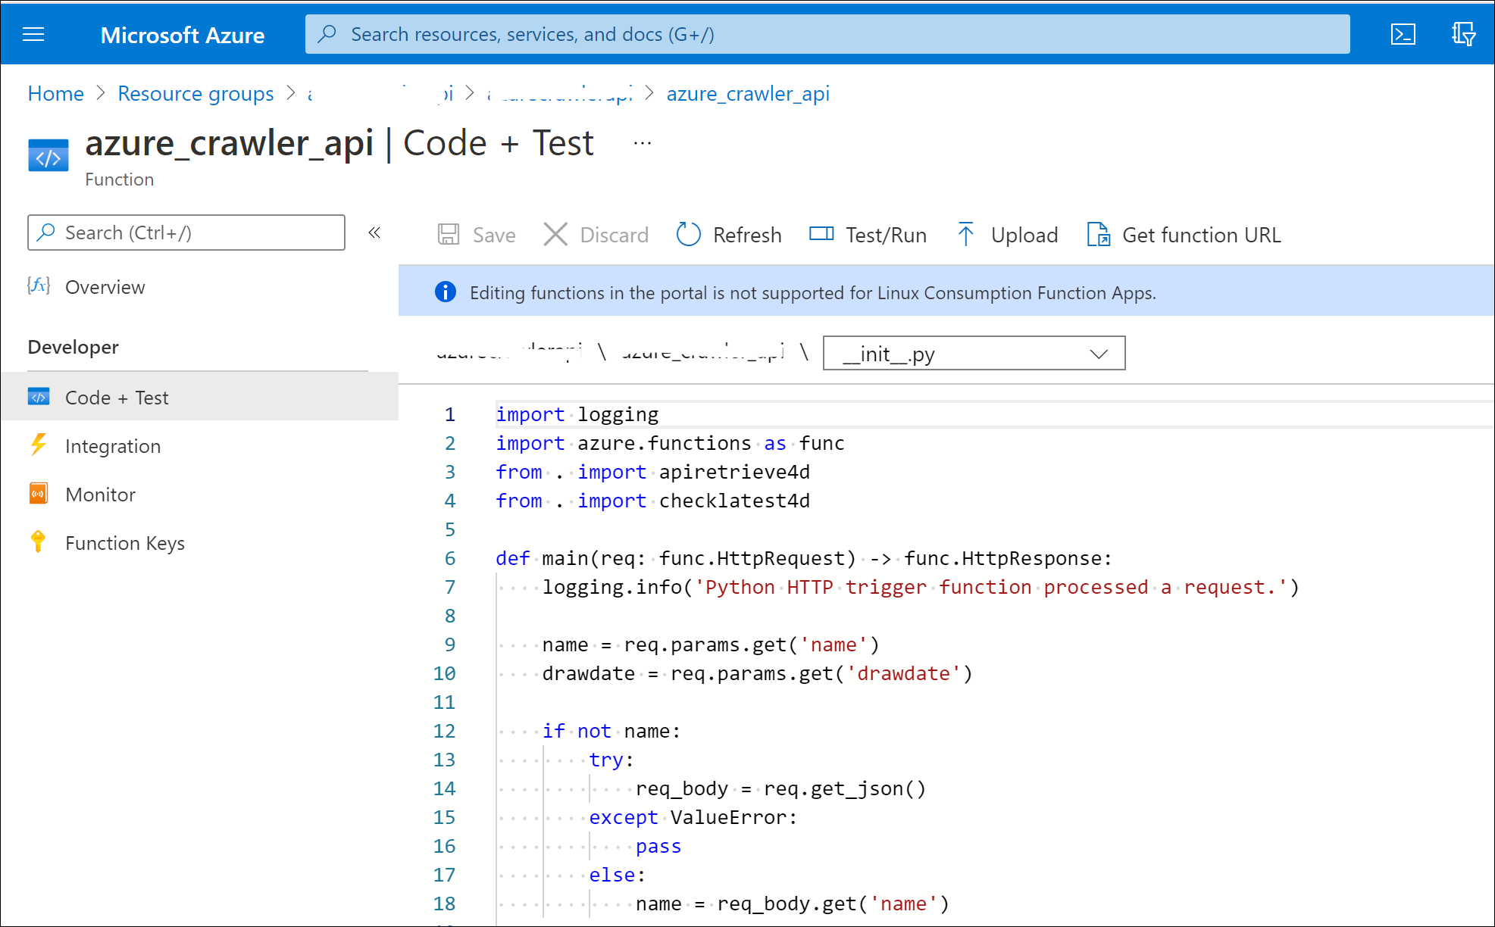The width and height of the screenshot is (1495, 927).
Task: Go to Overview in sidebar
Action: [105, 287]
